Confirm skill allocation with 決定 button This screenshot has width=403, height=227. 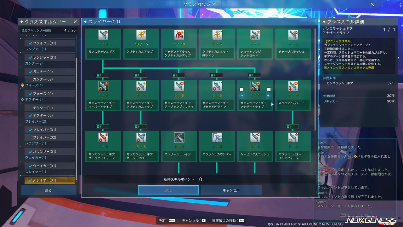(x=168, y=190)
